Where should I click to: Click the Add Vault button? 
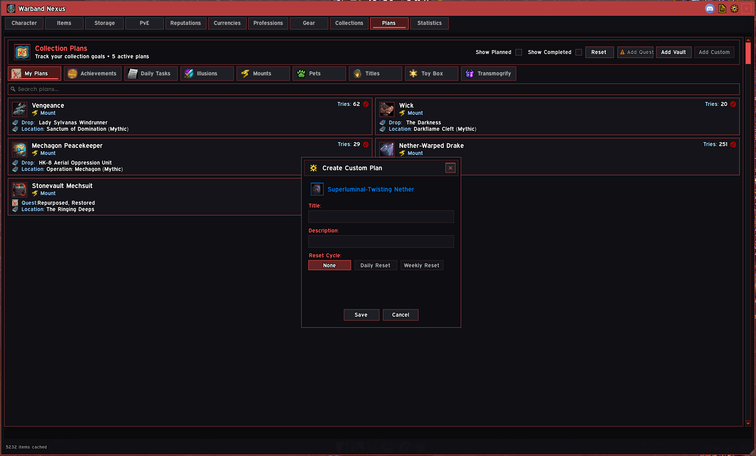pyautogui.click(x=674, y=52)
